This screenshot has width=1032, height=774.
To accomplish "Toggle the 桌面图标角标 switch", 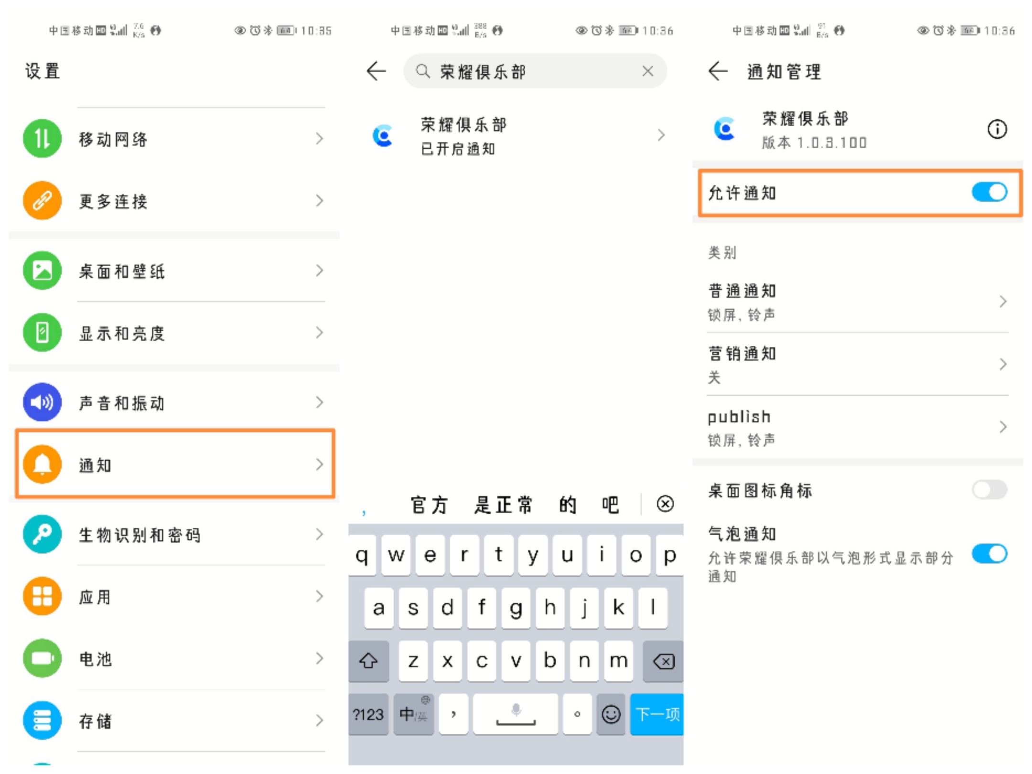I will click(x=989, y=490).
